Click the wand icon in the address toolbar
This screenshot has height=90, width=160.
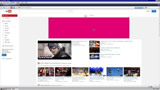tap(16, 8)
